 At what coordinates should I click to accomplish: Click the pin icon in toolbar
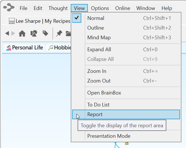point(59,34)
